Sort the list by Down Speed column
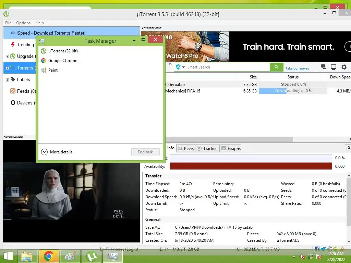This screenshot has width=351, height=263. 340,77
